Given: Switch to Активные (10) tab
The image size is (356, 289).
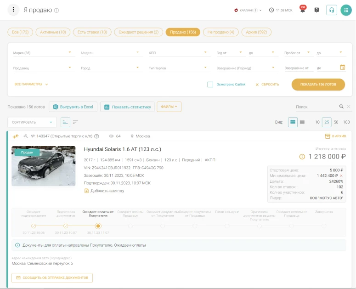Looking at the screenshot, I should (x=52, y=32).
